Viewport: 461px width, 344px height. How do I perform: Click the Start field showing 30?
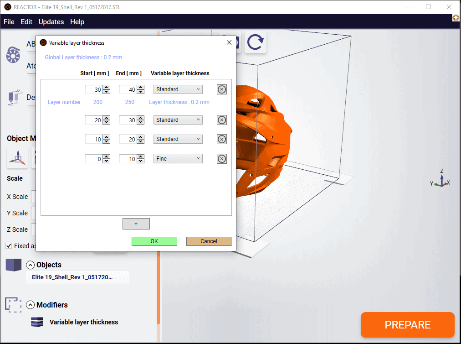coord(94,89)
